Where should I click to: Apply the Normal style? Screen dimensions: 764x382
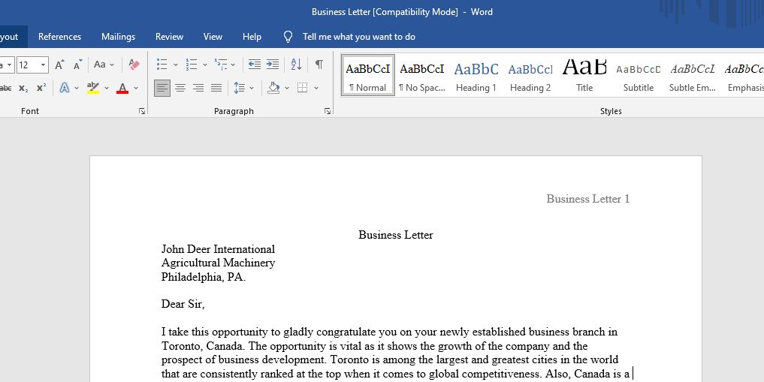click(368, 76)
